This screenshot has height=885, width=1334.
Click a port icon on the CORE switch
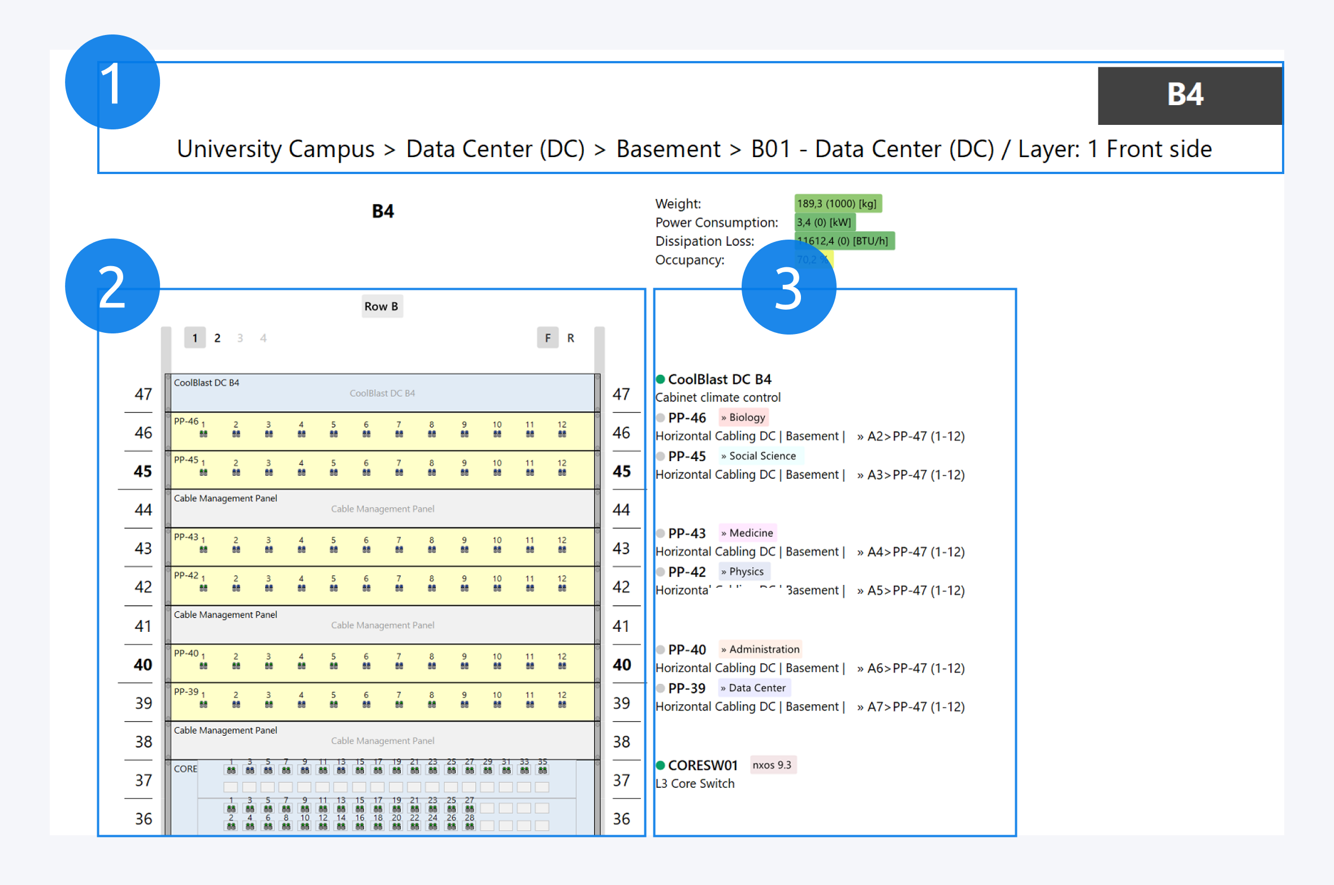232,770
